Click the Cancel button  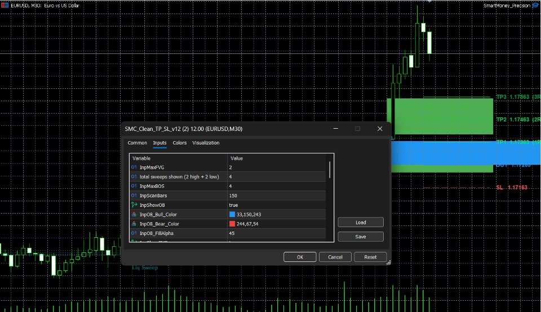tap(335, 257)
